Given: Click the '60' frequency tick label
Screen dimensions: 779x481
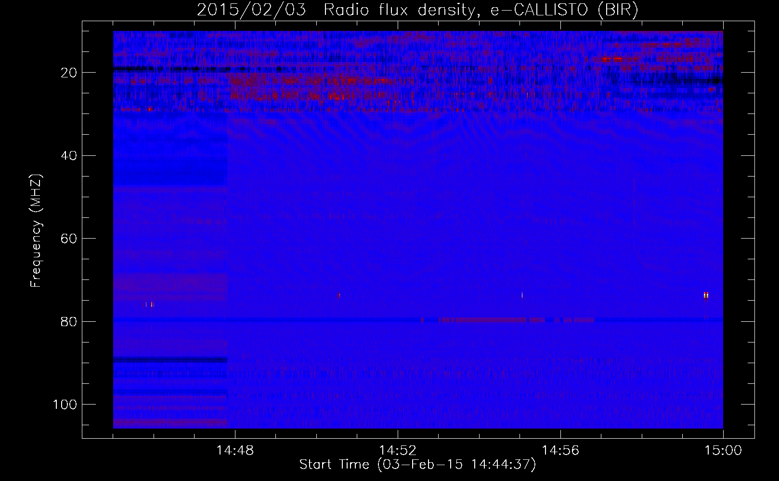Looking at the screenshot, I should pyautogui.click(x=69, y=239).
